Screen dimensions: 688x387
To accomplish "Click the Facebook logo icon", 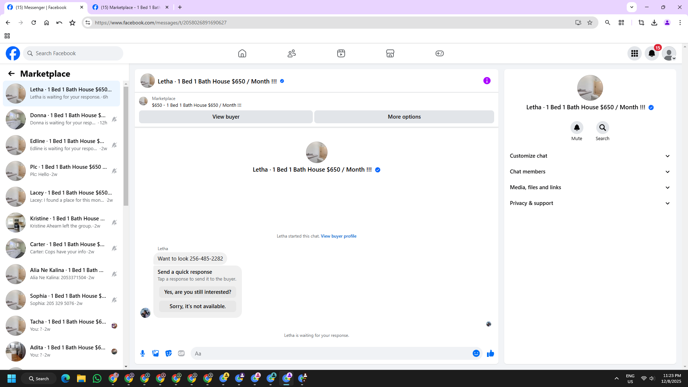I will point(13,53).
